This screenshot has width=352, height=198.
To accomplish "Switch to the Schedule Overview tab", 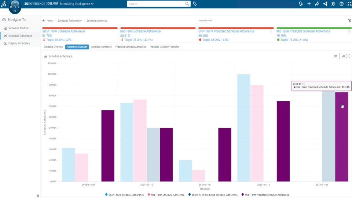I will click(x=54, y=47).
